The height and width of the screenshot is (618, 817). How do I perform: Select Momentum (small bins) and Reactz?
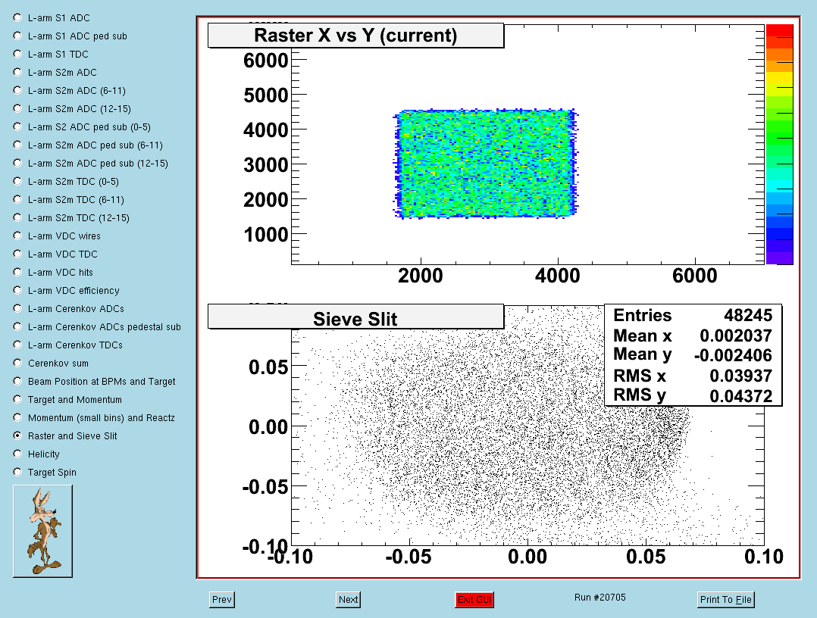17,417
